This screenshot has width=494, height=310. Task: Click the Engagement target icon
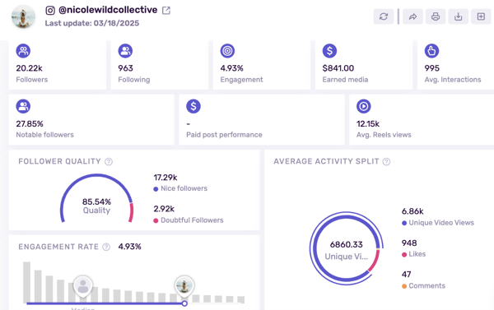227,51
